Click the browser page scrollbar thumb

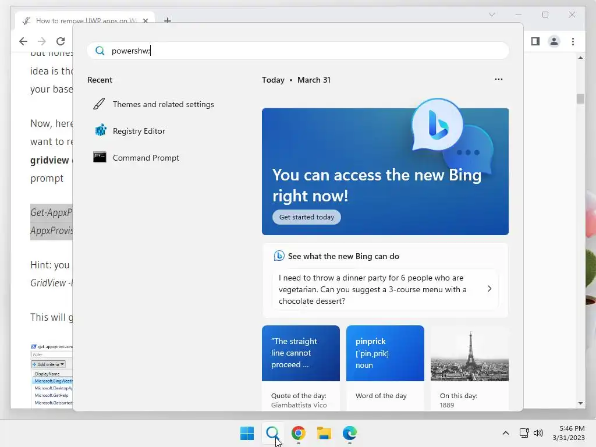(580, 98)
